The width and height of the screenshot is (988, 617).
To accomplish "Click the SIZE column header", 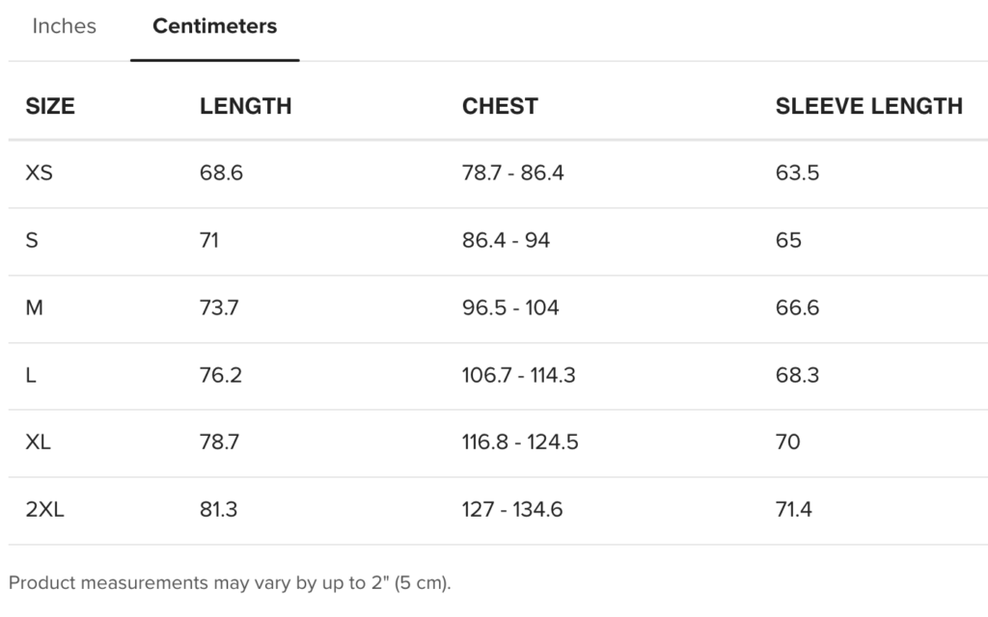I will 50,107.
